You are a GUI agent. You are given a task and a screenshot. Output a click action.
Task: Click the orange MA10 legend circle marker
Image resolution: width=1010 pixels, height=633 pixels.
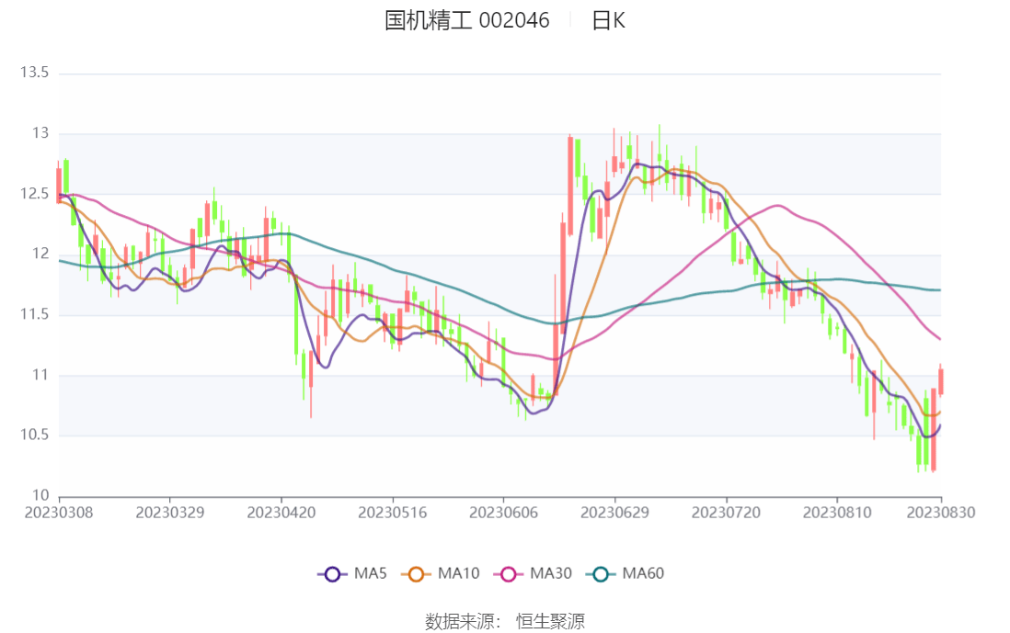416,574
